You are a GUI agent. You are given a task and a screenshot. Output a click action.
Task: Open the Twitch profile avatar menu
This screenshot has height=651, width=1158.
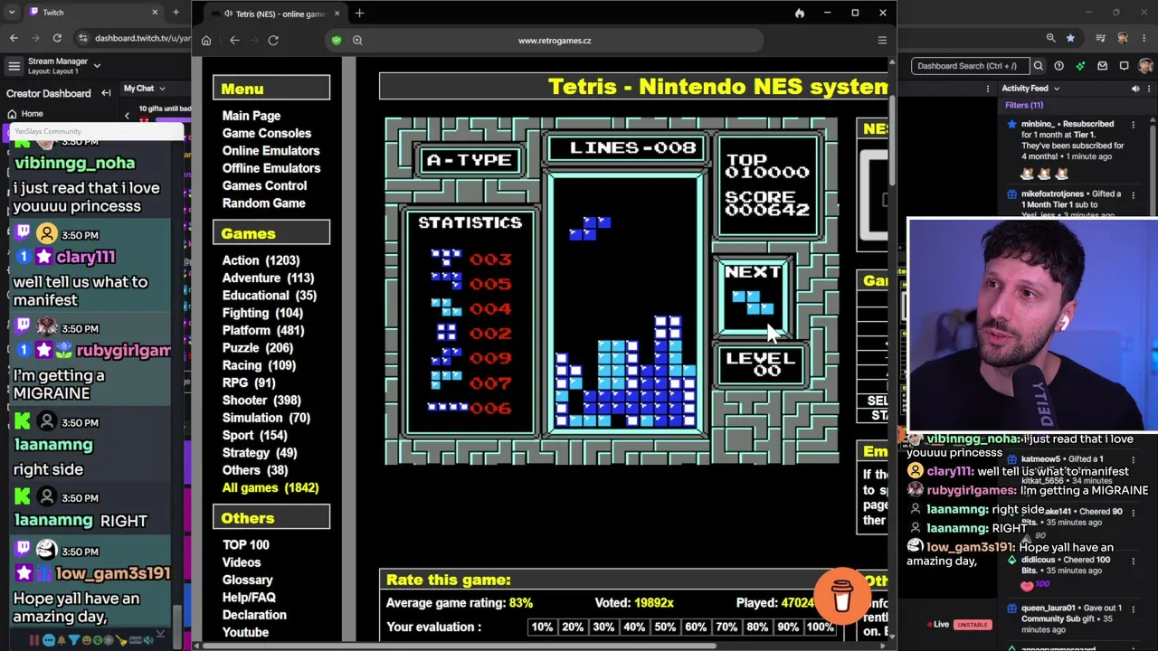(1145, 65)
